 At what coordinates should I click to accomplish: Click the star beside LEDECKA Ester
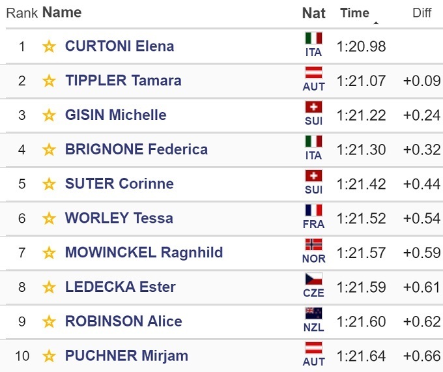pyautogui.click(x=49, y=287)
